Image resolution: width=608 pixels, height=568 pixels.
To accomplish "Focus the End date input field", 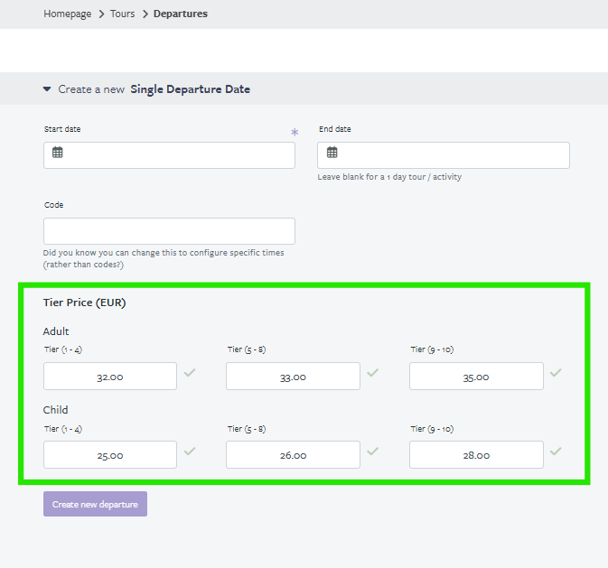I will point(444,155).
